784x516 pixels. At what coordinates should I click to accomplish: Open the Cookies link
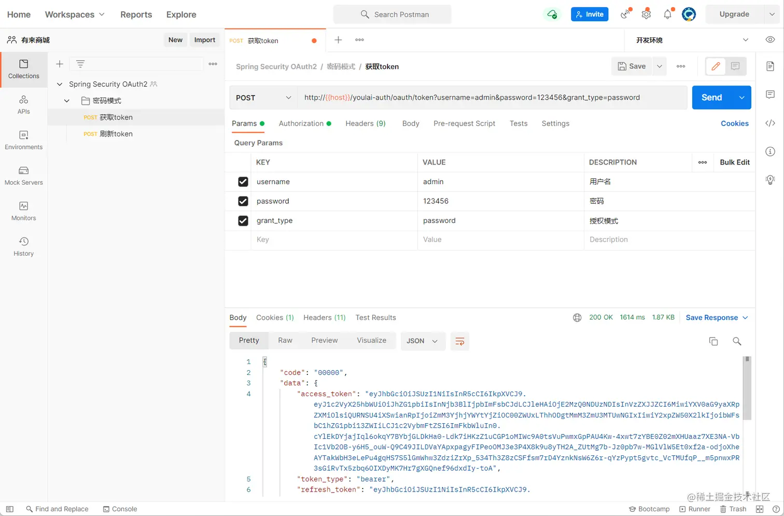point(735,123)
